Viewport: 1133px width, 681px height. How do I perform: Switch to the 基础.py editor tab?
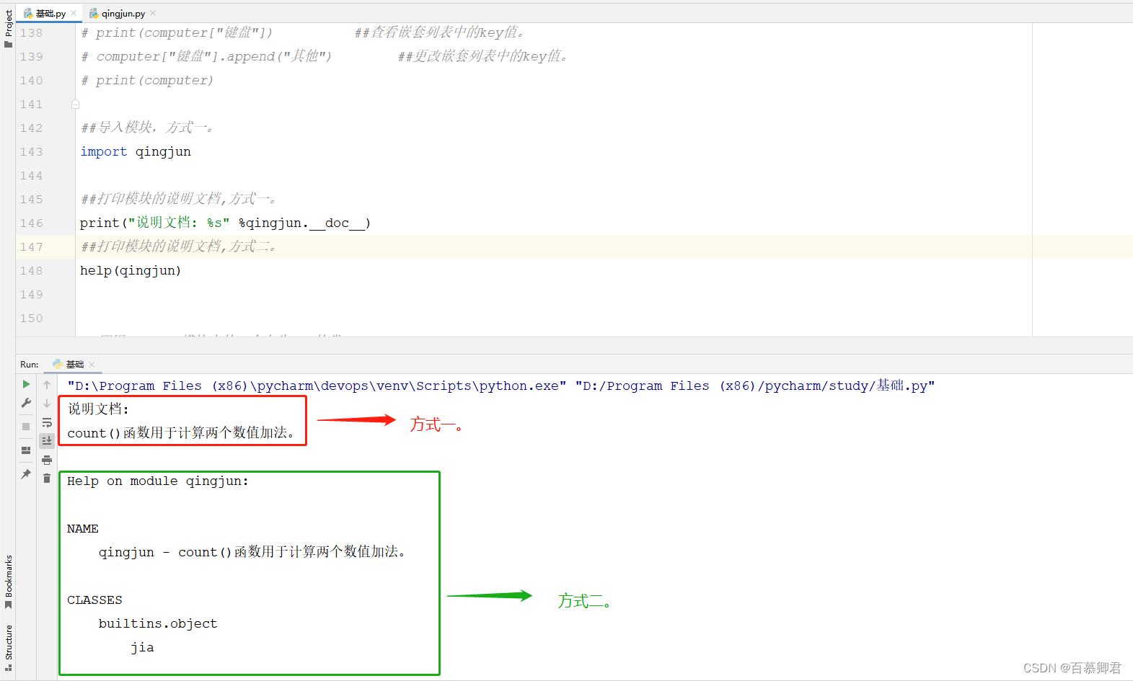click(50, 13)
